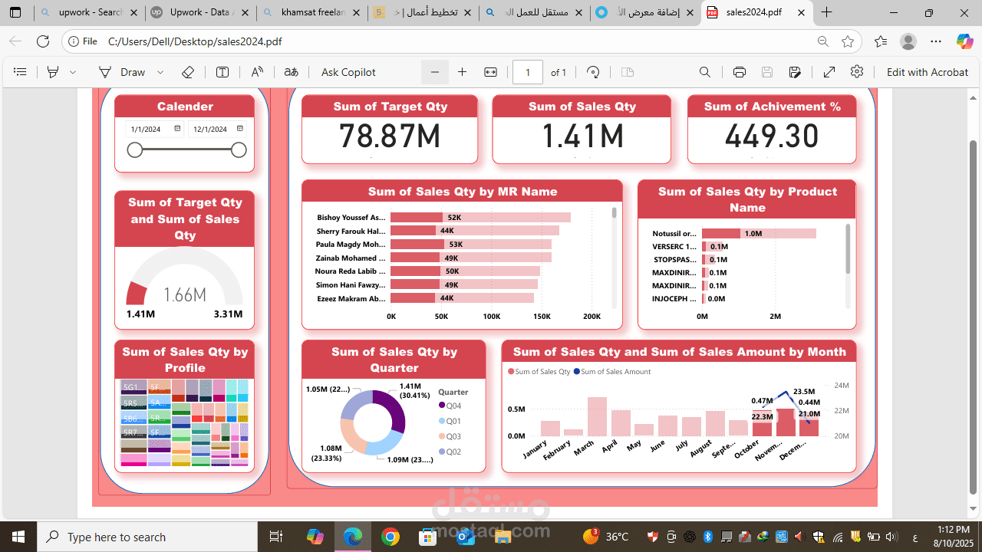This screenshot has width=982, height=552.
Task: Select the Highlight tool
Action: click(53, 72)
